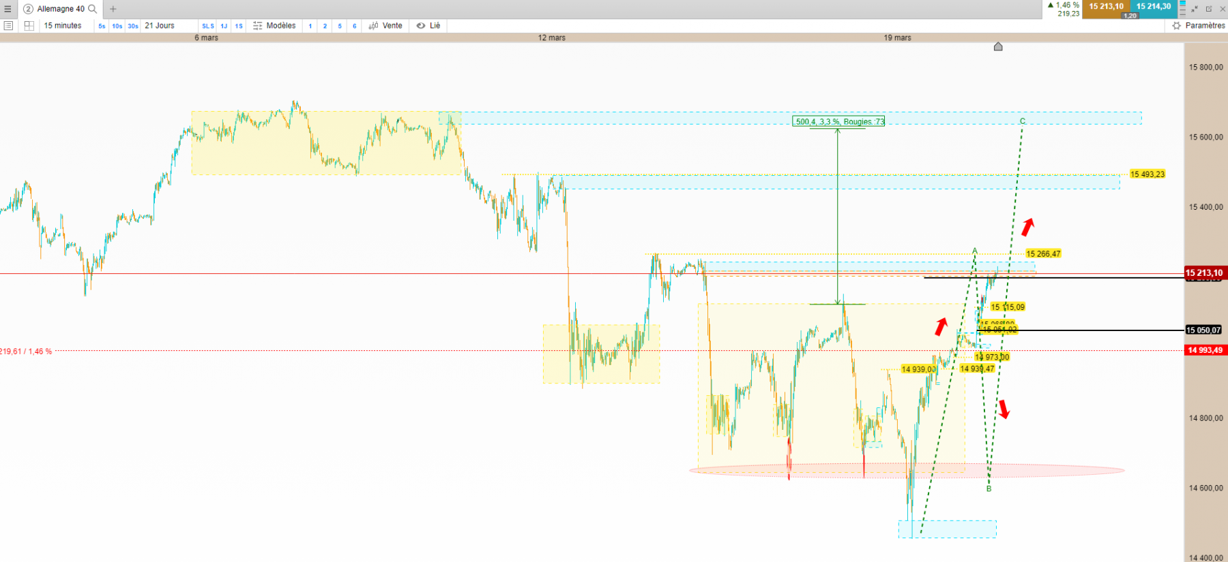Toggle the 1J quick timeframe

coord(224,26)
